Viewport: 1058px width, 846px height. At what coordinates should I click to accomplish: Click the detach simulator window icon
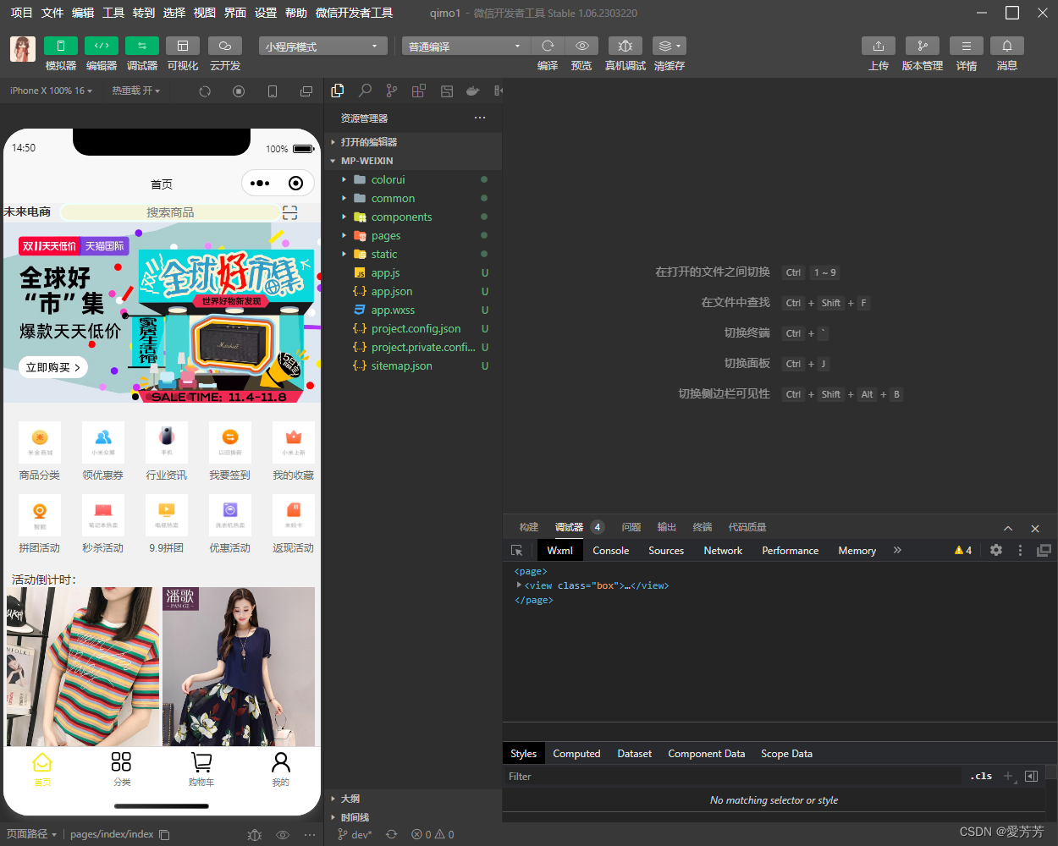(x=306, y=91)
